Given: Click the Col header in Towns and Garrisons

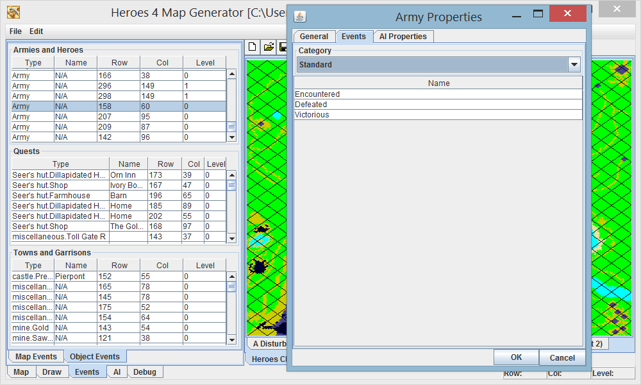Looking at the screenshot, I should [x=162, y=265].
